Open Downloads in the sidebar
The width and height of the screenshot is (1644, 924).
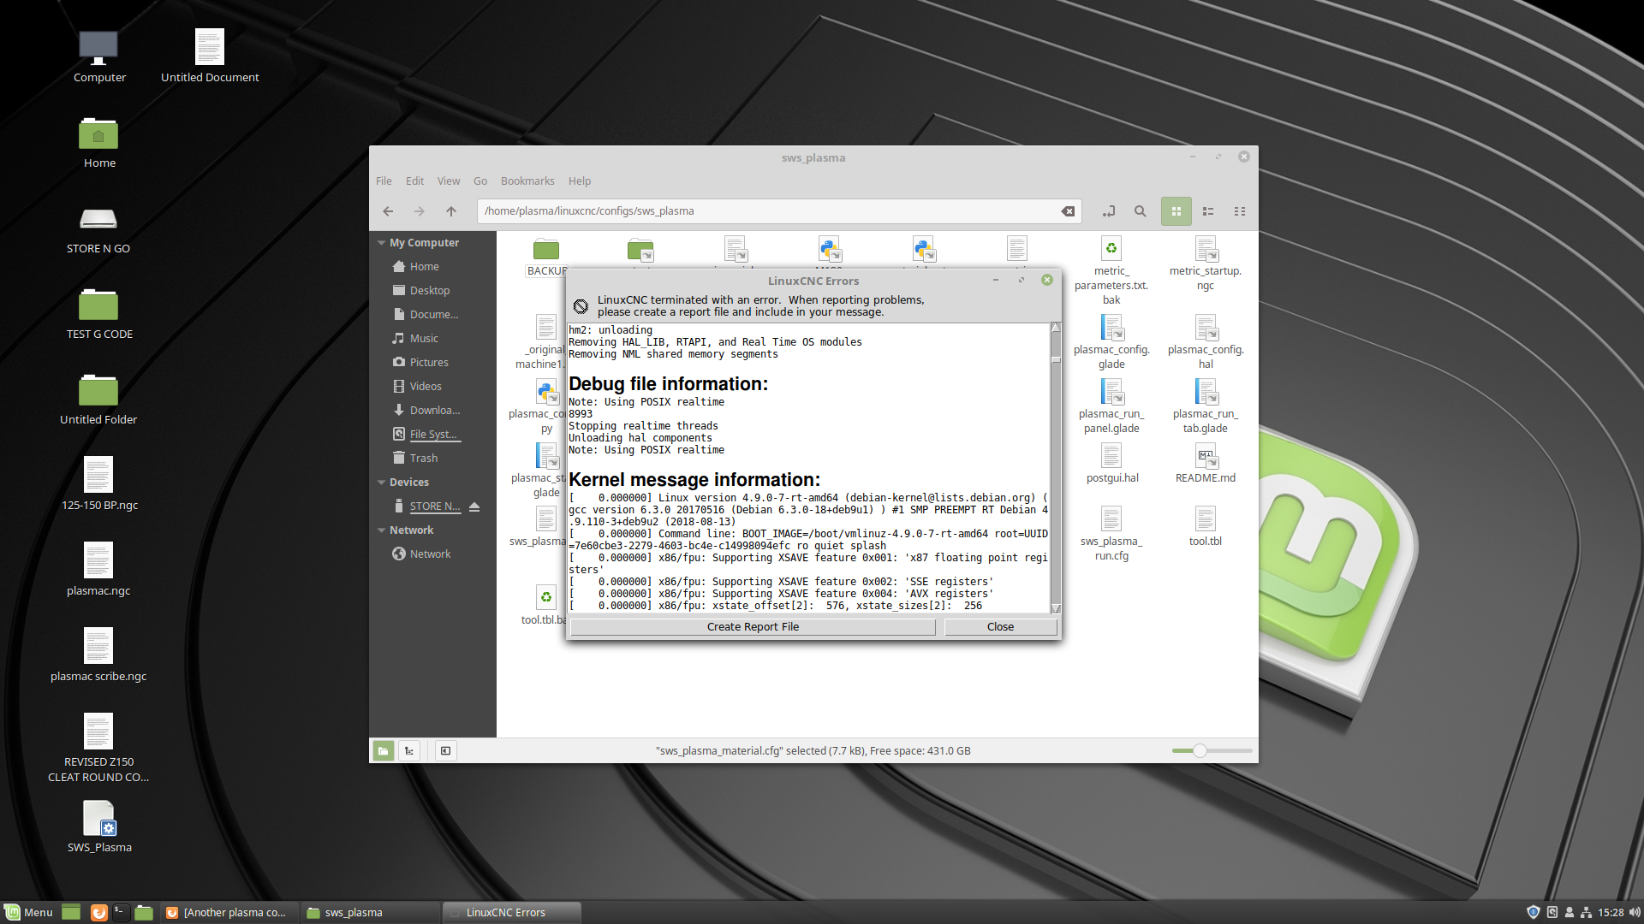pyautogui.click(x=434, y=411)
